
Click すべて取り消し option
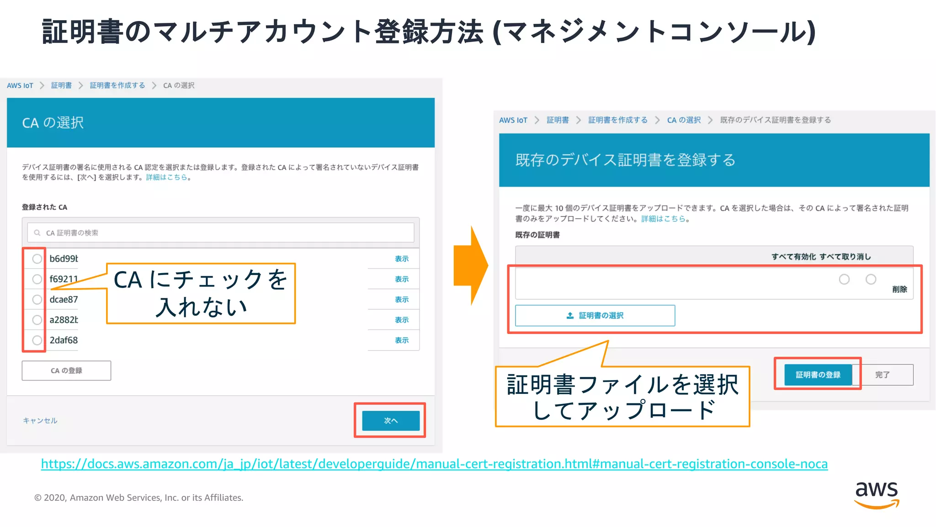point(845,257)
